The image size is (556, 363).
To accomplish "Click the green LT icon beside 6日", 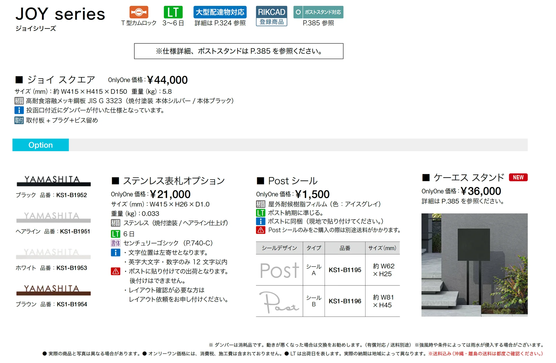I will [x=115, y=234].
